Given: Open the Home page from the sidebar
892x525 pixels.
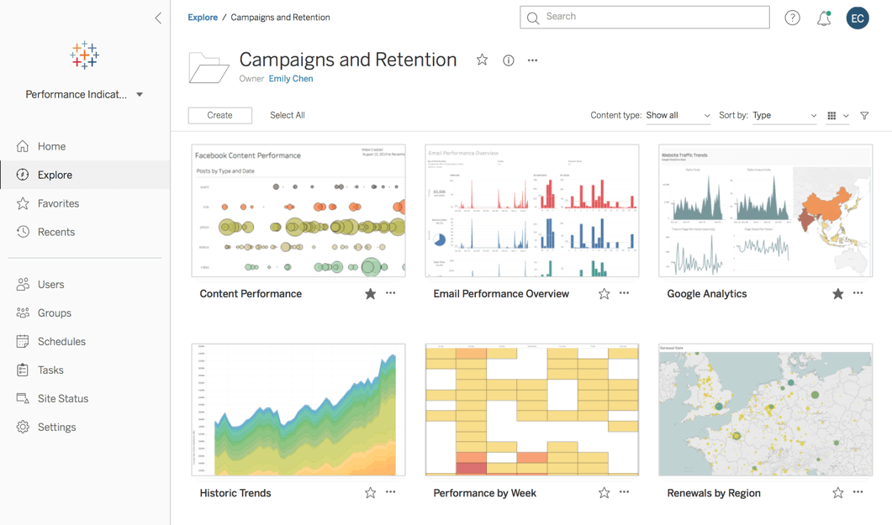Looking at the screenshot, I should point(51,145).
